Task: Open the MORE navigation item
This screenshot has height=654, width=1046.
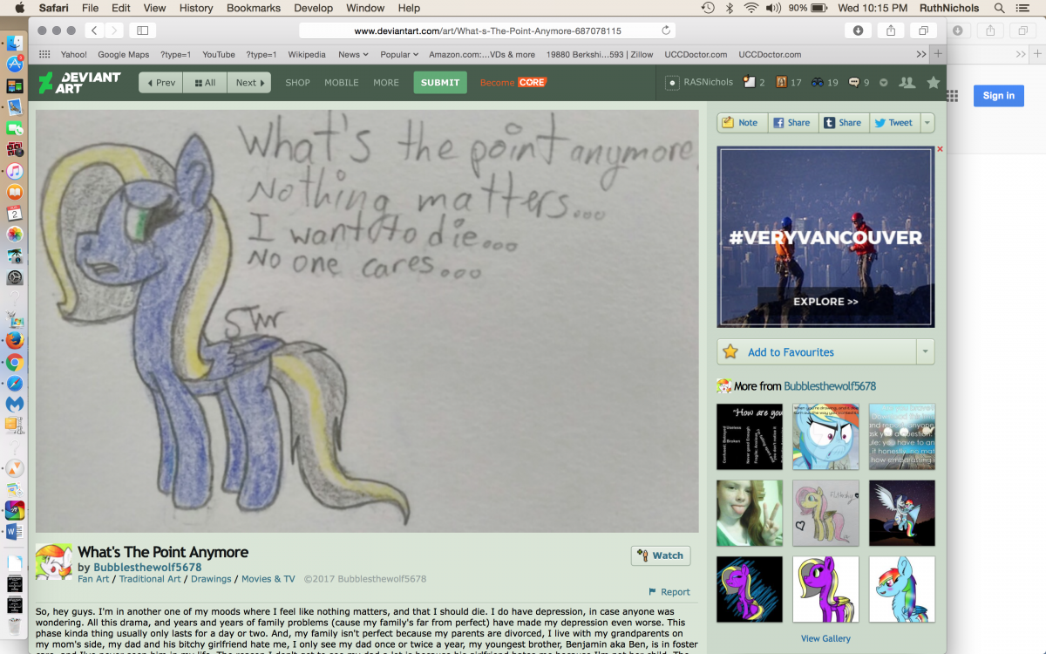Action: point(386,83)
